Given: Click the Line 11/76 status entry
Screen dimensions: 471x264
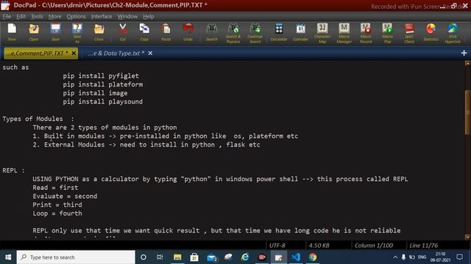Looking at the screenshot, I should [424, 246].
